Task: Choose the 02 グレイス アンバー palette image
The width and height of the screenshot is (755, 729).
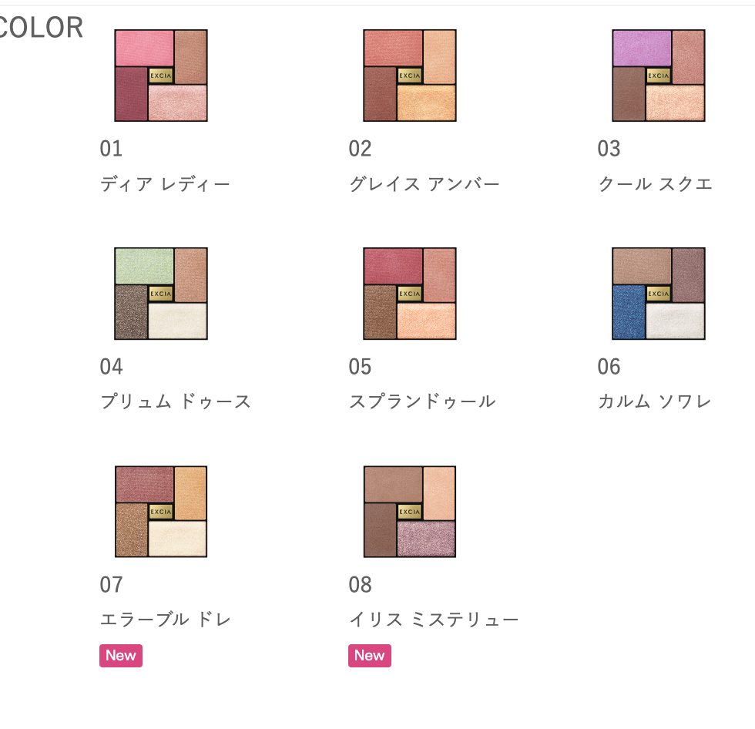Action: (x=410, y=76)
